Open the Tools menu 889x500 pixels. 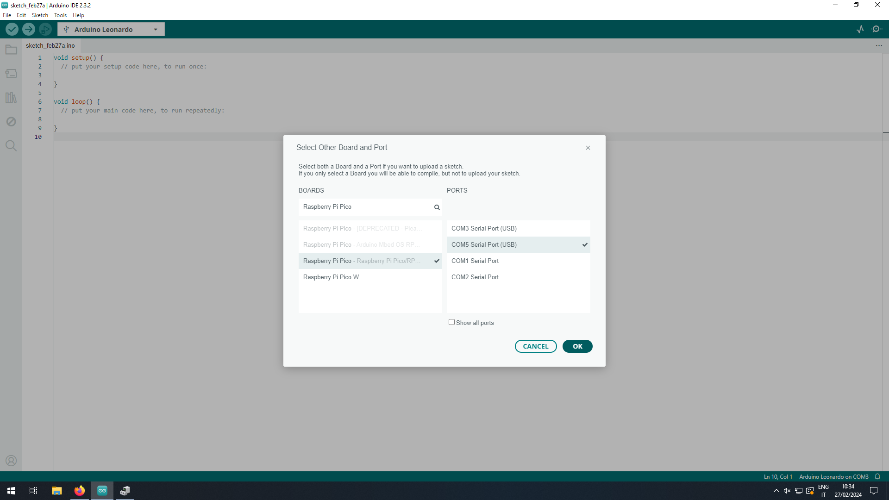60,15
